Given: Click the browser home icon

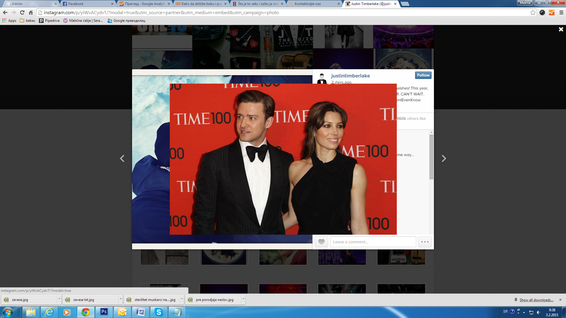Looking at the screenshot, I should [x=31, y=13].
